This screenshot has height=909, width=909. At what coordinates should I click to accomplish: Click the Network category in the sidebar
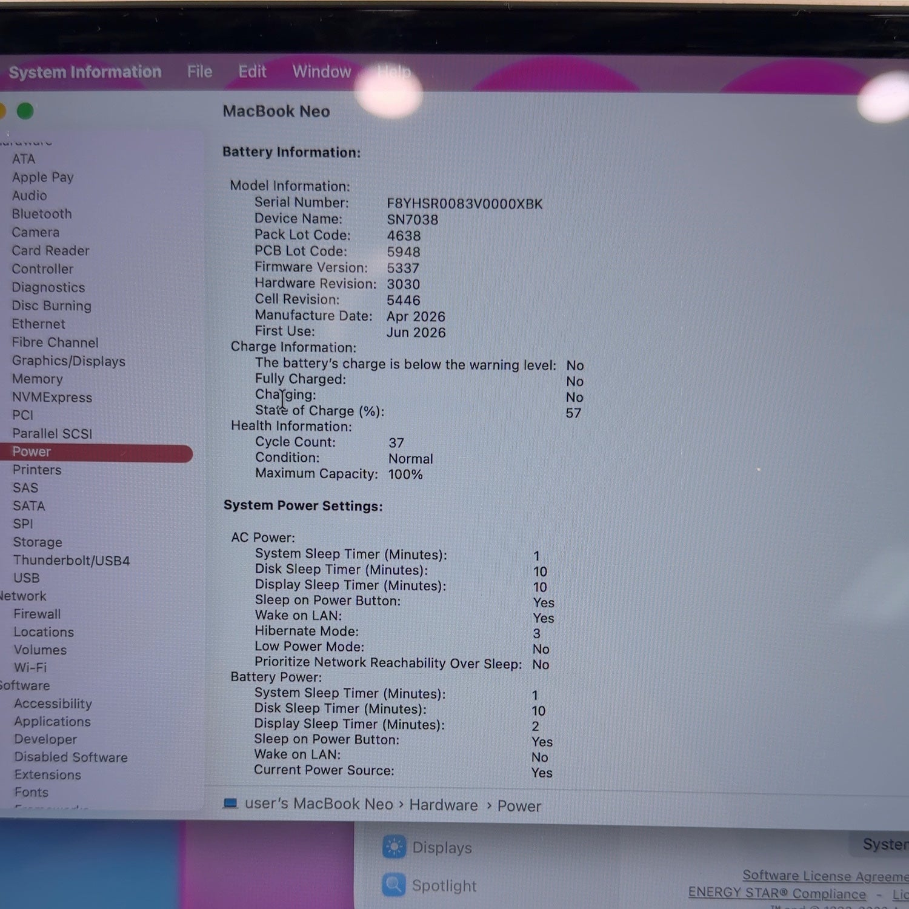pos(23,596)
